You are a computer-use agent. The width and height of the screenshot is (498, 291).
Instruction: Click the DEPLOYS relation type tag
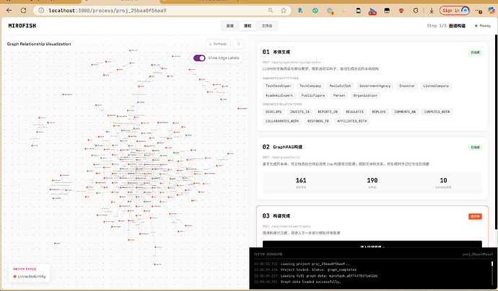[379, 112]
